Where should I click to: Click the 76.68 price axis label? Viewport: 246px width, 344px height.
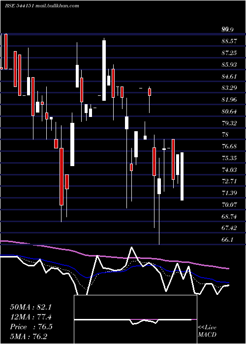pos(230,146)
